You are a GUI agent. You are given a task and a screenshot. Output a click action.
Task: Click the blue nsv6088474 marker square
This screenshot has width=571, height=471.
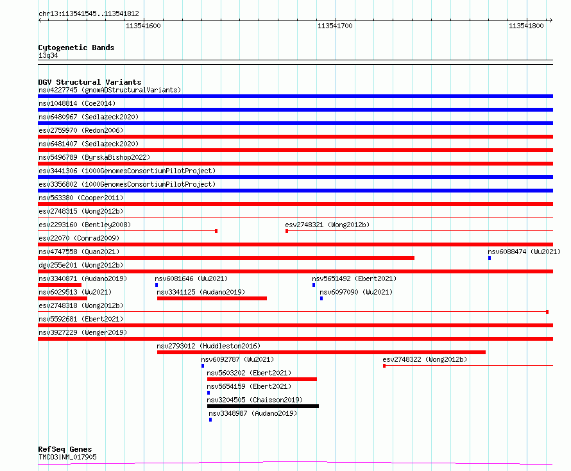coord(490,258)
